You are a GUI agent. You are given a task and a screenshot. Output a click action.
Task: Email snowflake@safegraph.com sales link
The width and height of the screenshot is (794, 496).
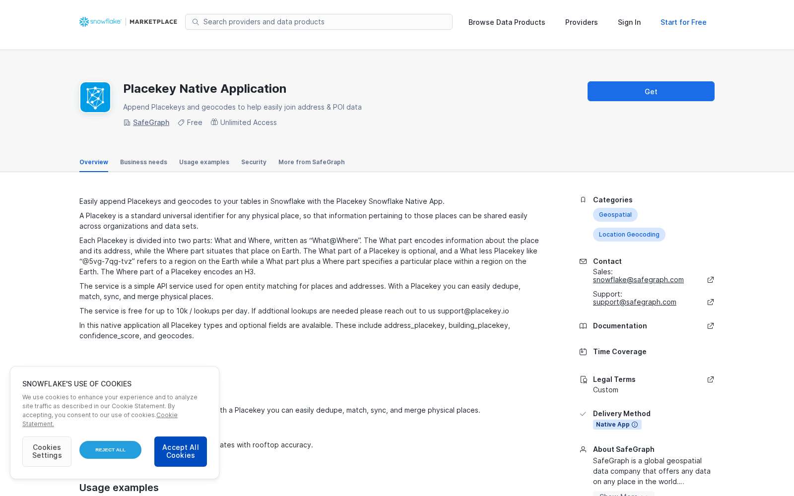coord(638,280)
